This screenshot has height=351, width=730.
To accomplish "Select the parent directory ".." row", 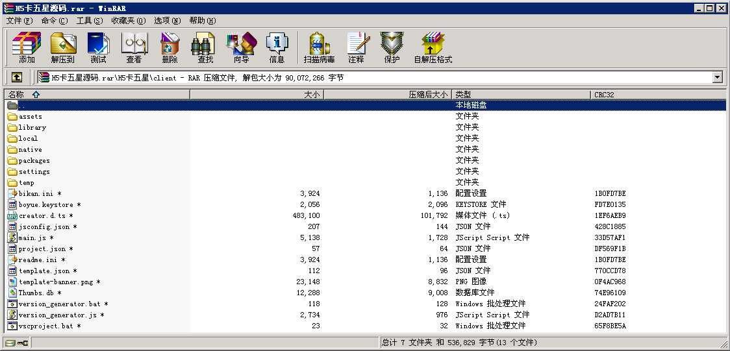I will pyautogui.click(x=365, y=106).
